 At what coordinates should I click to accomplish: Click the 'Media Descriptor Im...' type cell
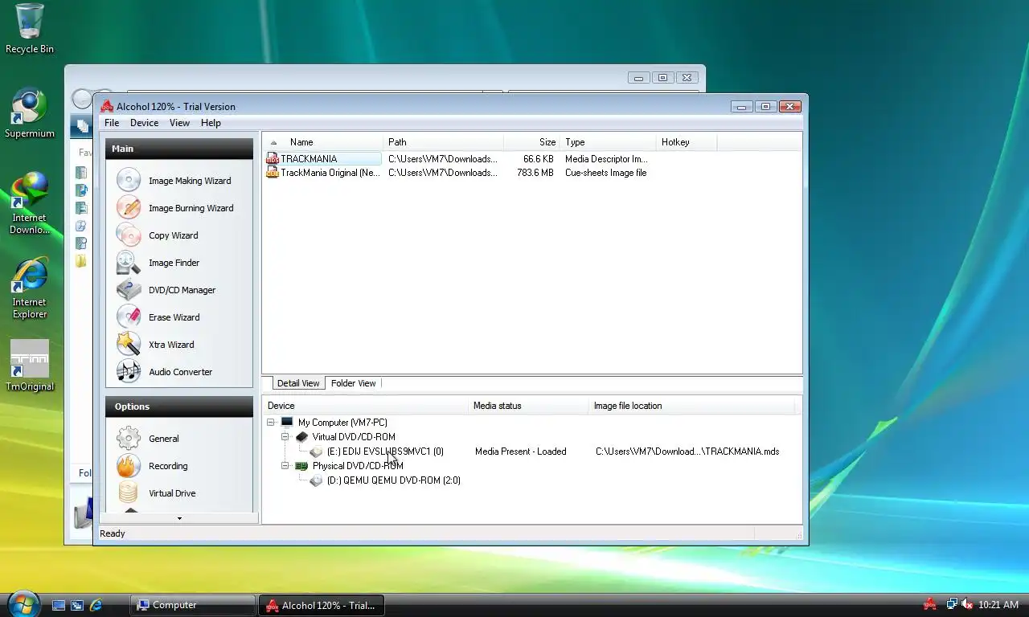pos(606,159)
